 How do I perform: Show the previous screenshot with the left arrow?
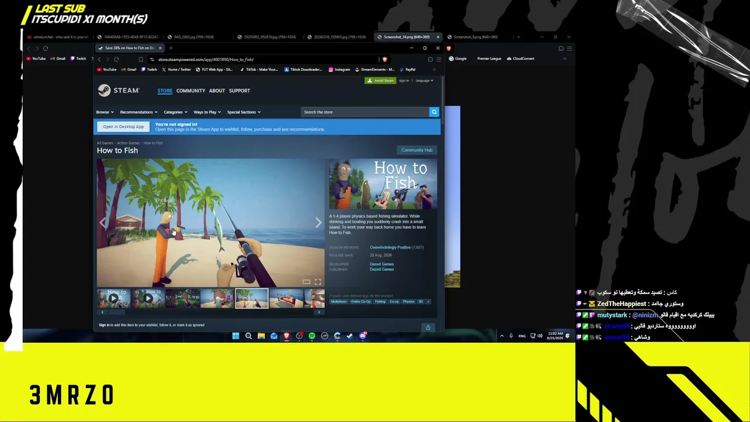[x=103, y=223]
